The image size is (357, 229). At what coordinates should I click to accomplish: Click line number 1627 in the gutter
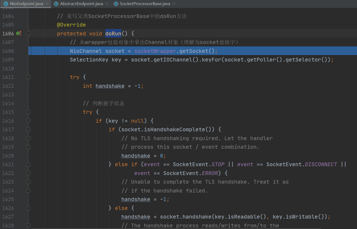click(x=8, y=217)
